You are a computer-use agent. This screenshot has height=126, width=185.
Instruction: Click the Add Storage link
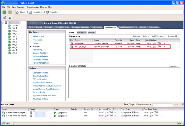tap(158, 36)
